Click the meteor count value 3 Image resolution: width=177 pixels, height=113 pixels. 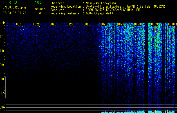point(40,13)
